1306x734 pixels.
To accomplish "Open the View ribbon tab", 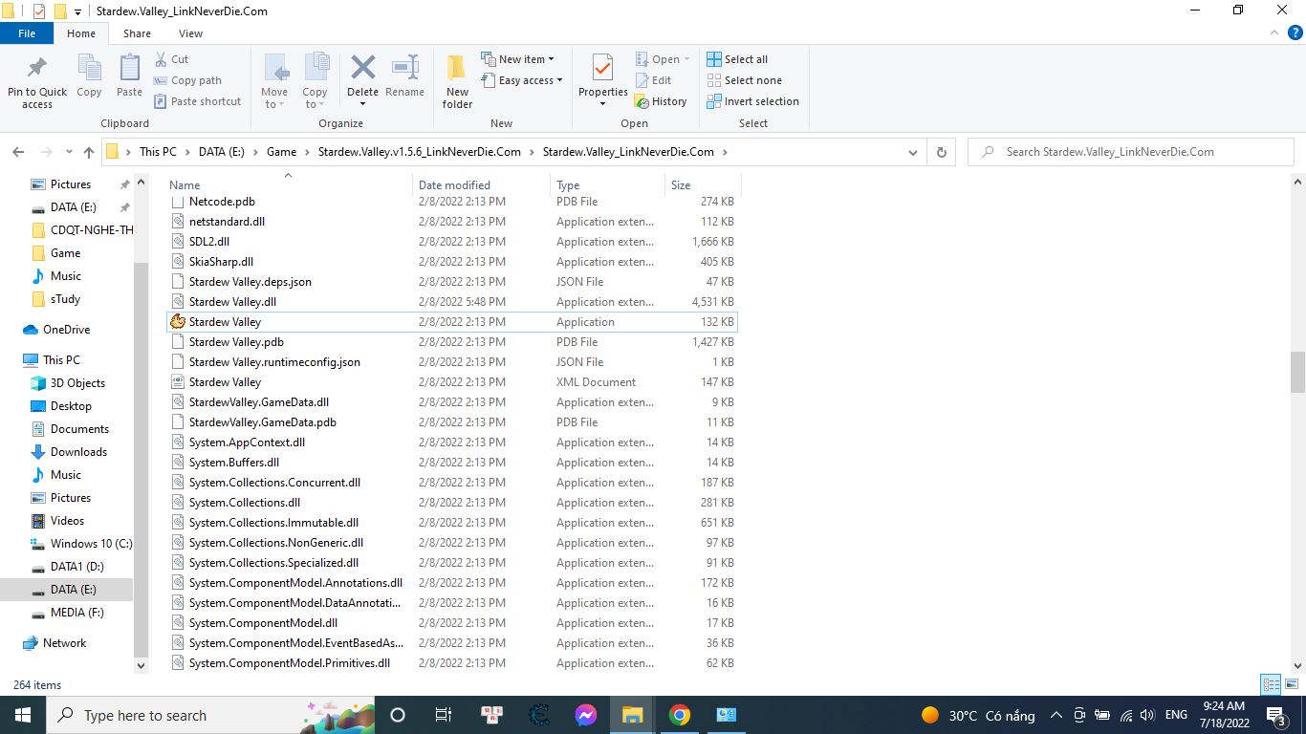I will click(190, 33).
